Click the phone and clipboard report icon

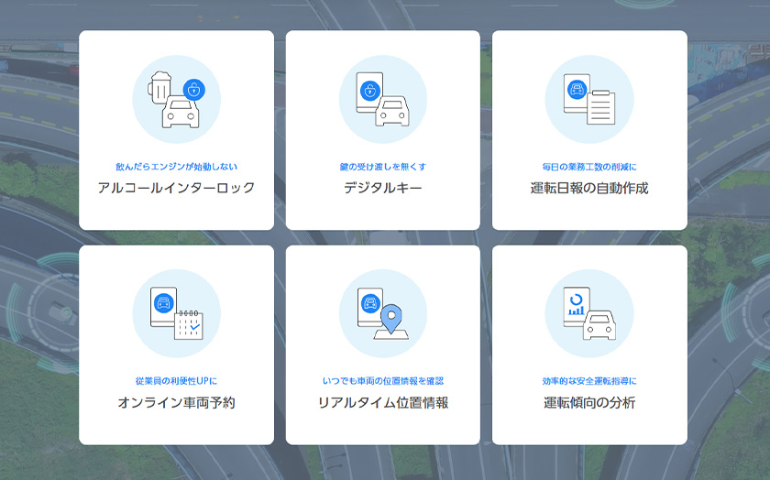pyautogui.click(x=589, y=99)
